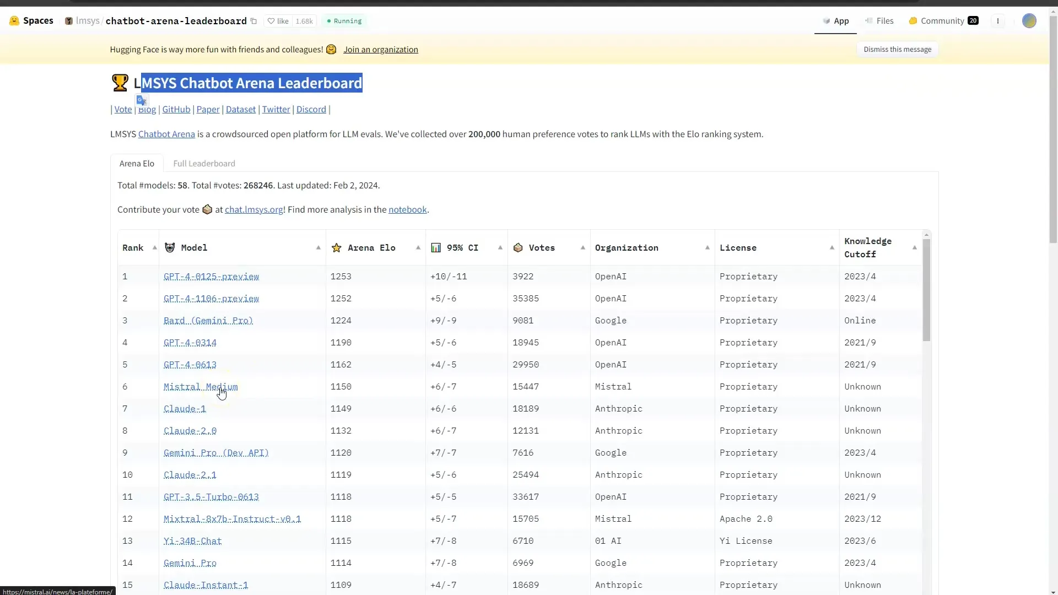Toggle the bookmark/favorite on leaderboard
The width and height of the screenshot is (1058, 595).
click(x=278, y=20)
